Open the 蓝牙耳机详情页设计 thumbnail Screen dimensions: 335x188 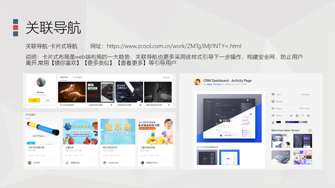(x=129, y=92)
